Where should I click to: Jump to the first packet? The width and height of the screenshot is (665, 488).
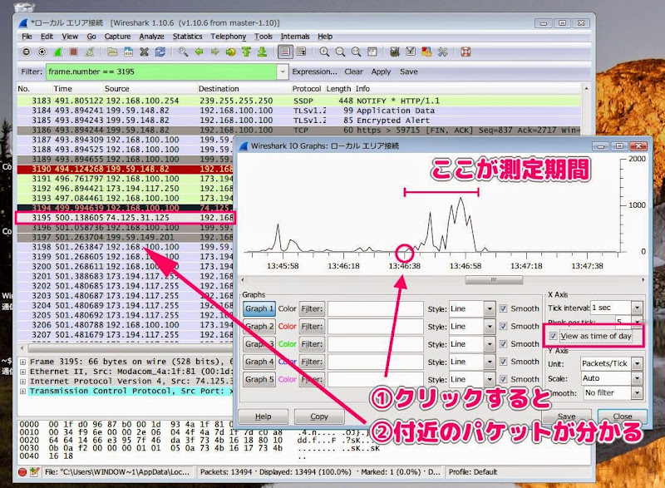pyautogui.click(x=246, y=52)
